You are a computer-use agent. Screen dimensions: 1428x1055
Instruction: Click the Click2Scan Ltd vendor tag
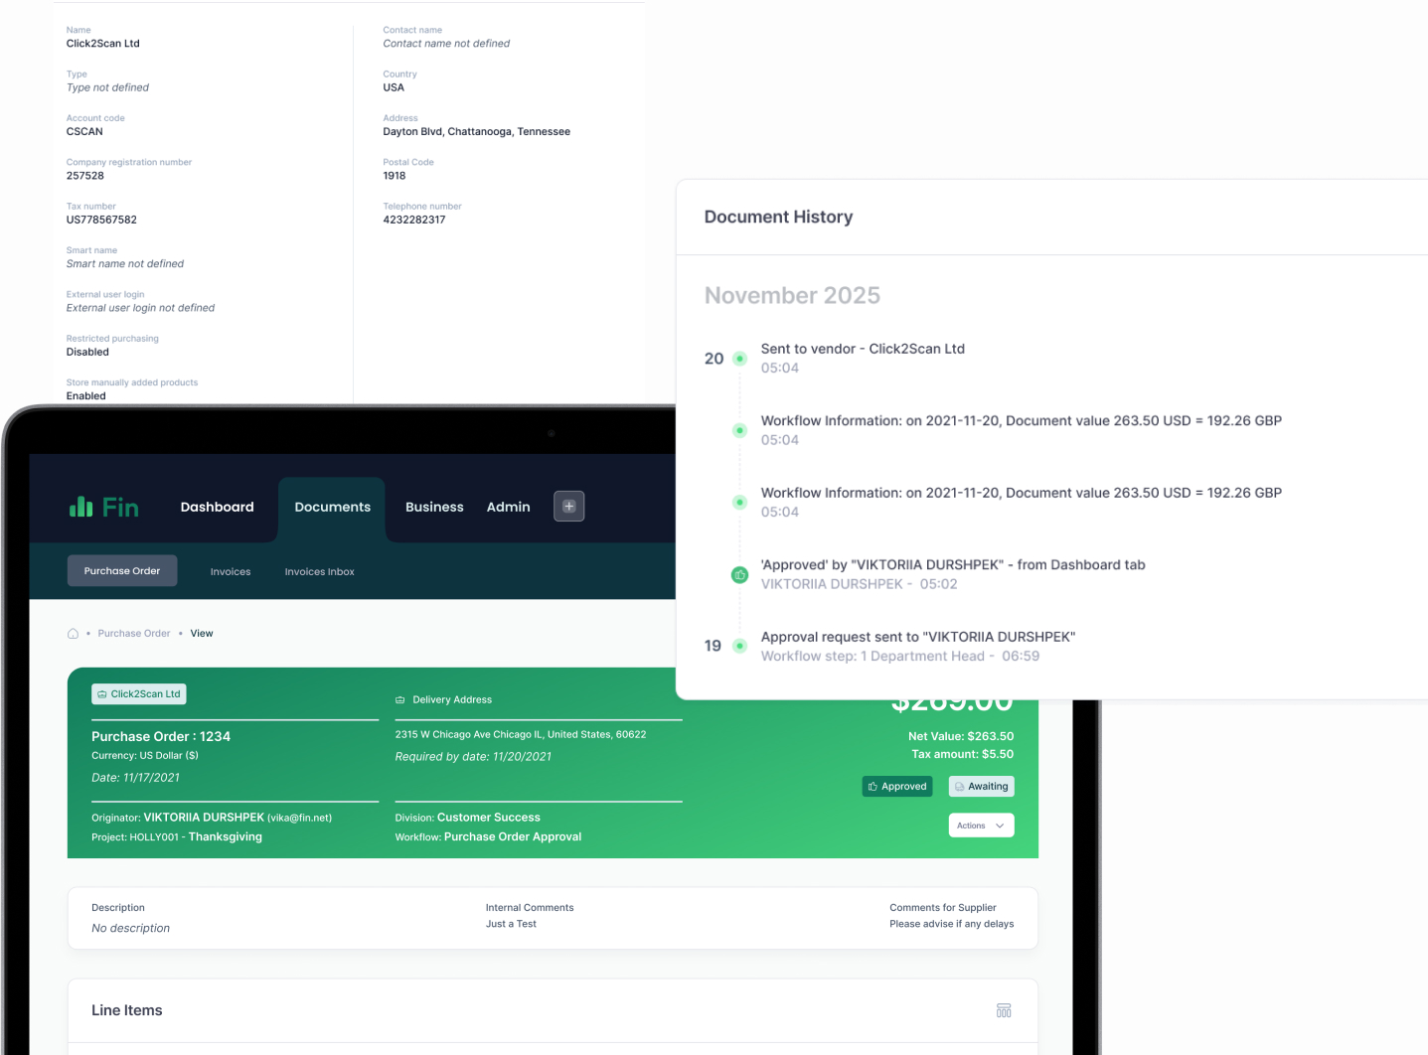pyautogui.click(x=139, y=694)
